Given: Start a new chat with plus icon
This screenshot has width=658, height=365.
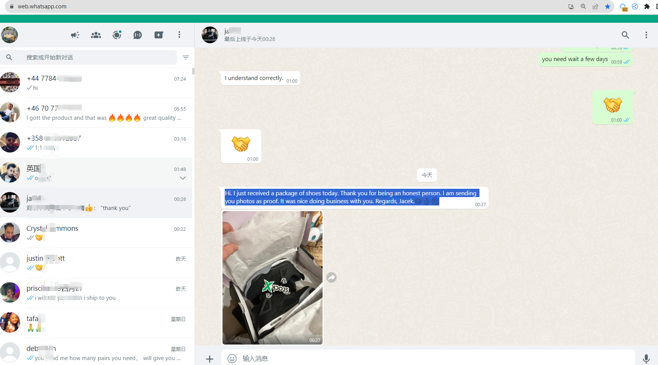Looking at the screenshot, I should point(159,35).
